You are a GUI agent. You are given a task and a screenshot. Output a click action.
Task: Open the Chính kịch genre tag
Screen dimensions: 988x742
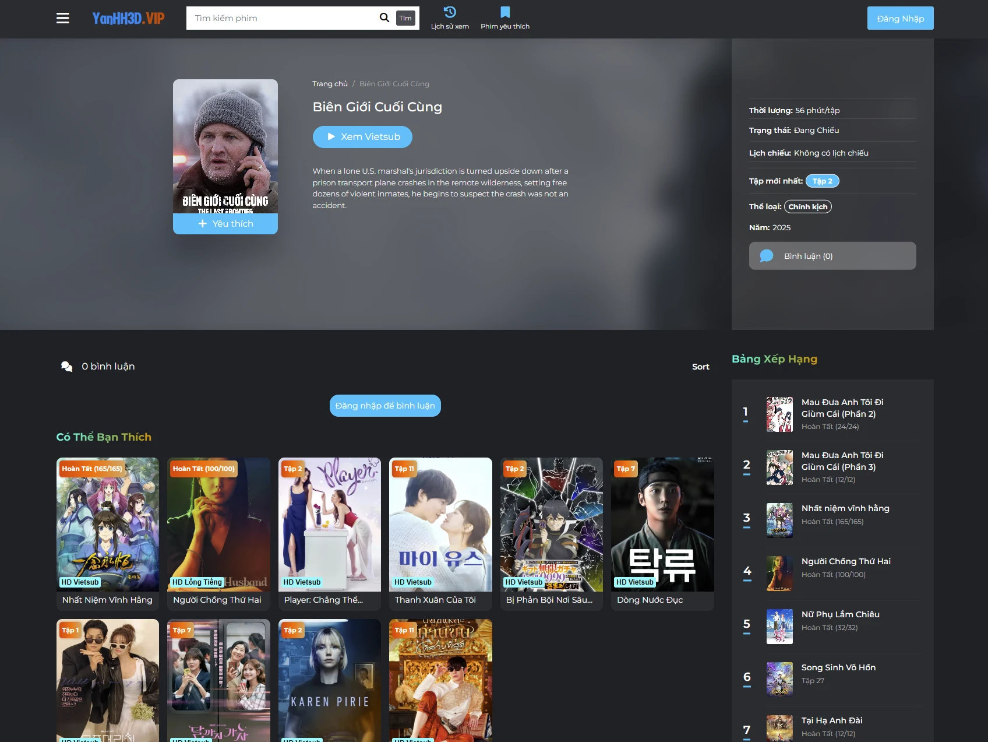[x=808, y=206]
